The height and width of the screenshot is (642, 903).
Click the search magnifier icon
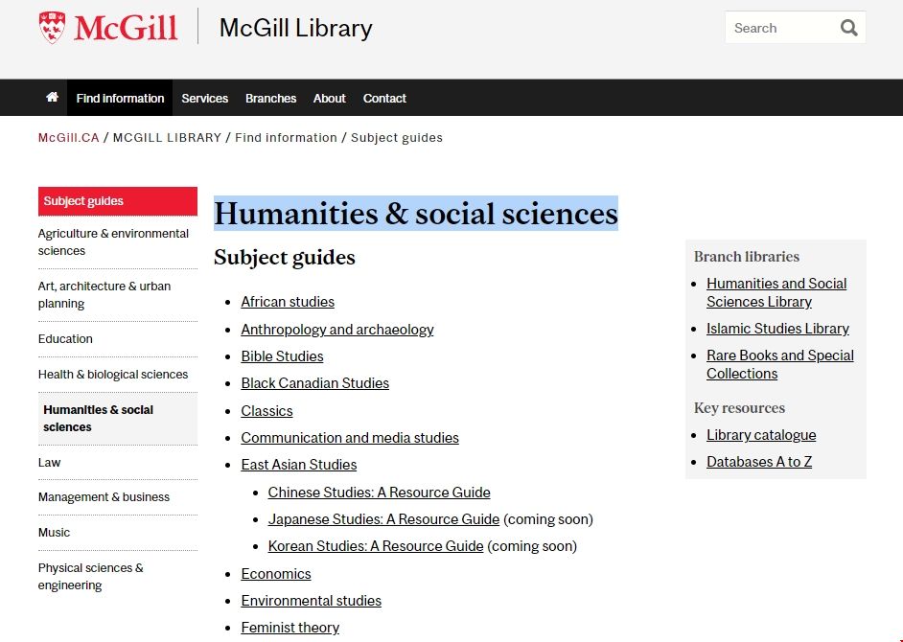(848, 28)
